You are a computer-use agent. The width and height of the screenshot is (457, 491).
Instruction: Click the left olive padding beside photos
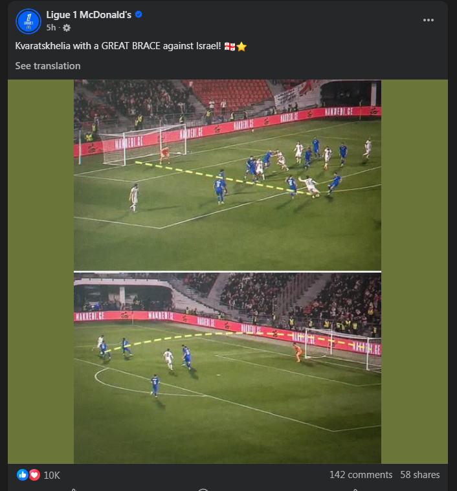click(x=41, y=272)
